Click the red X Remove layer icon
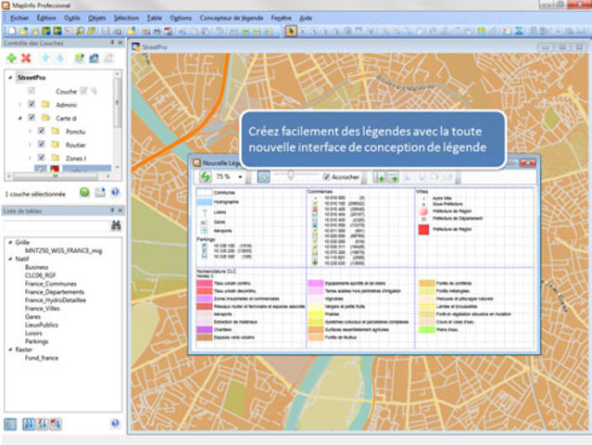 [26, 58]
